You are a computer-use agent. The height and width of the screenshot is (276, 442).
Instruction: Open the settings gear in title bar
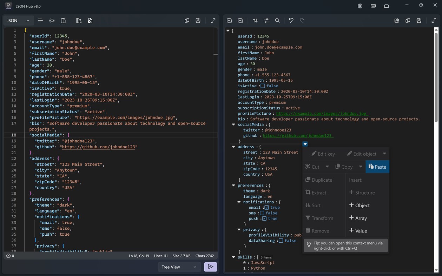[x=360, y=6]
